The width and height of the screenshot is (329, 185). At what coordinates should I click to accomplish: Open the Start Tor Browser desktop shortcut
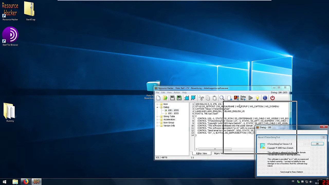[10, 37]
